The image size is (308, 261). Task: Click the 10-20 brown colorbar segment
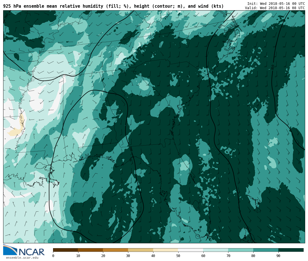click(x=91, y=250)
